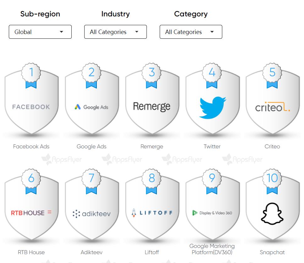Click the Facebook logo badge
Image resolution: width=304 pixels, height=263 pixels.
point(31,107)
